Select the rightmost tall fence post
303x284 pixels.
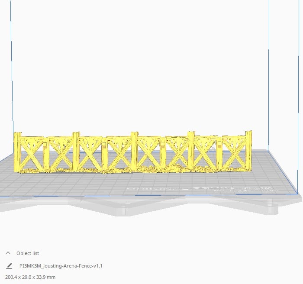tap(248, 149)
